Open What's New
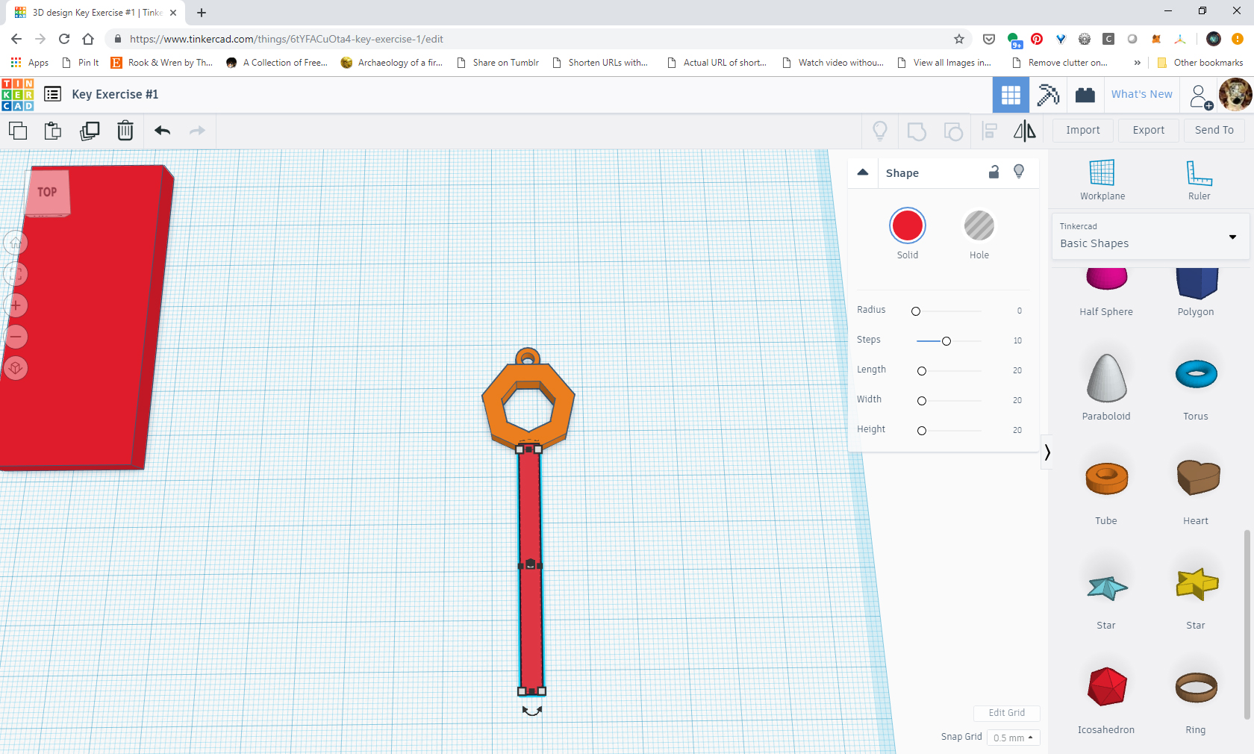 tap(1142, 94)
